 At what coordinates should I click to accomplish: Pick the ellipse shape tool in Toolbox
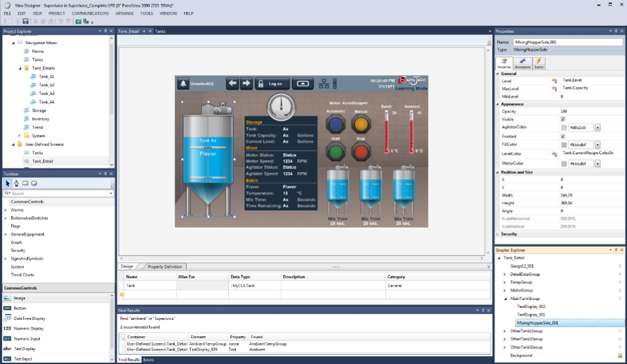(x=34, y=184)
